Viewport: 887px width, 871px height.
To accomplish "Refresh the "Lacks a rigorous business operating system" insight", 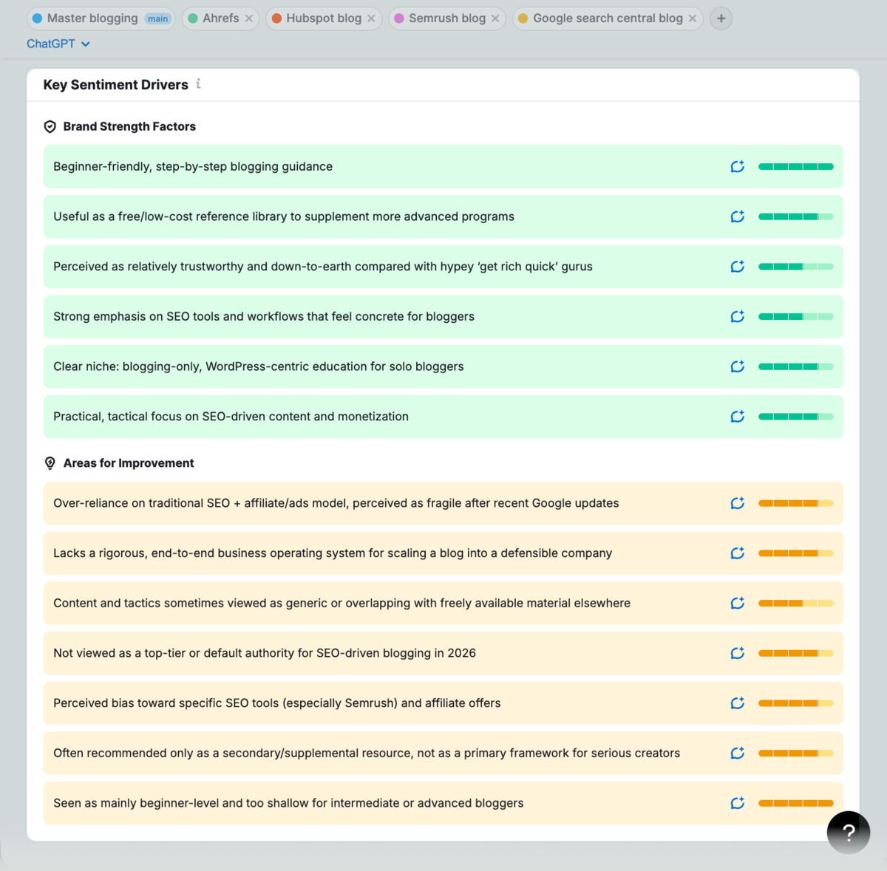I will point(737,553).
